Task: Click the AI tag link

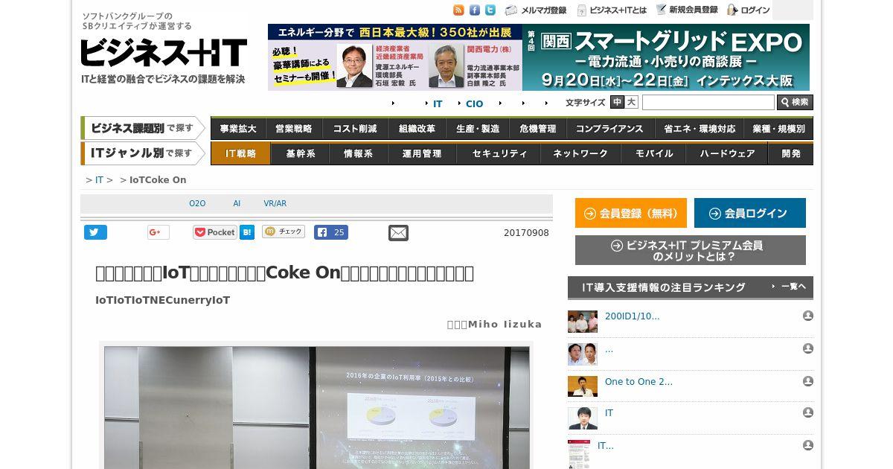Action: (x=237, y=204)
